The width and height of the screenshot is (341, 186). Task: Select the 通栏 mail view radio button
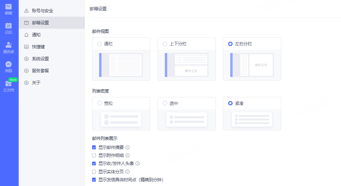pos(100,44)
